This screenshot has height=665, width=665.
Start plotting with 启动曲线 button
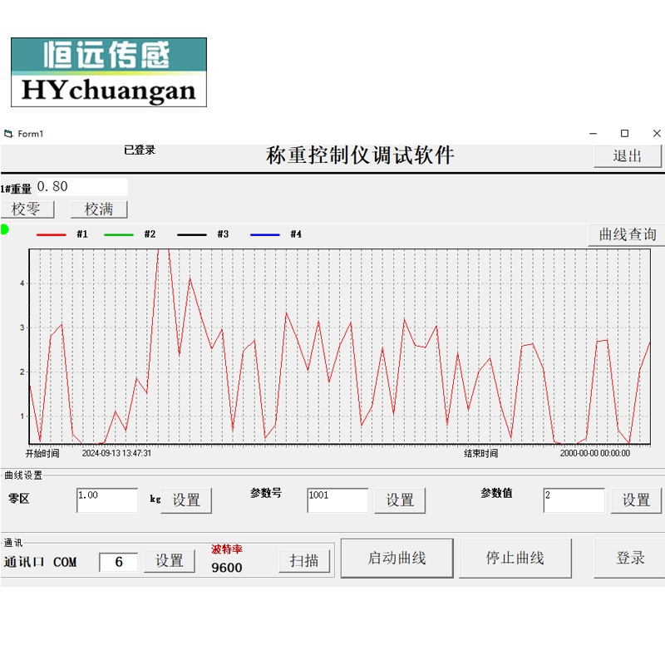tap(397, 558)
